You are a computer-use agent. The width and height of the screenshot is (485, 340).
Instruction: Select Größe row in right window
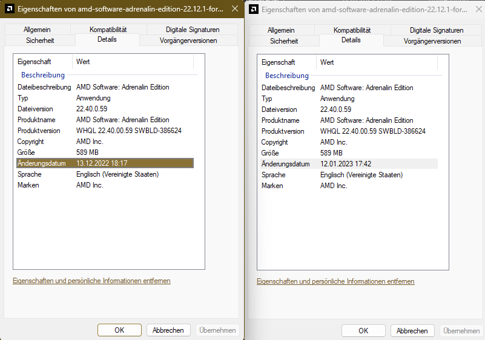tap(349, 153)
